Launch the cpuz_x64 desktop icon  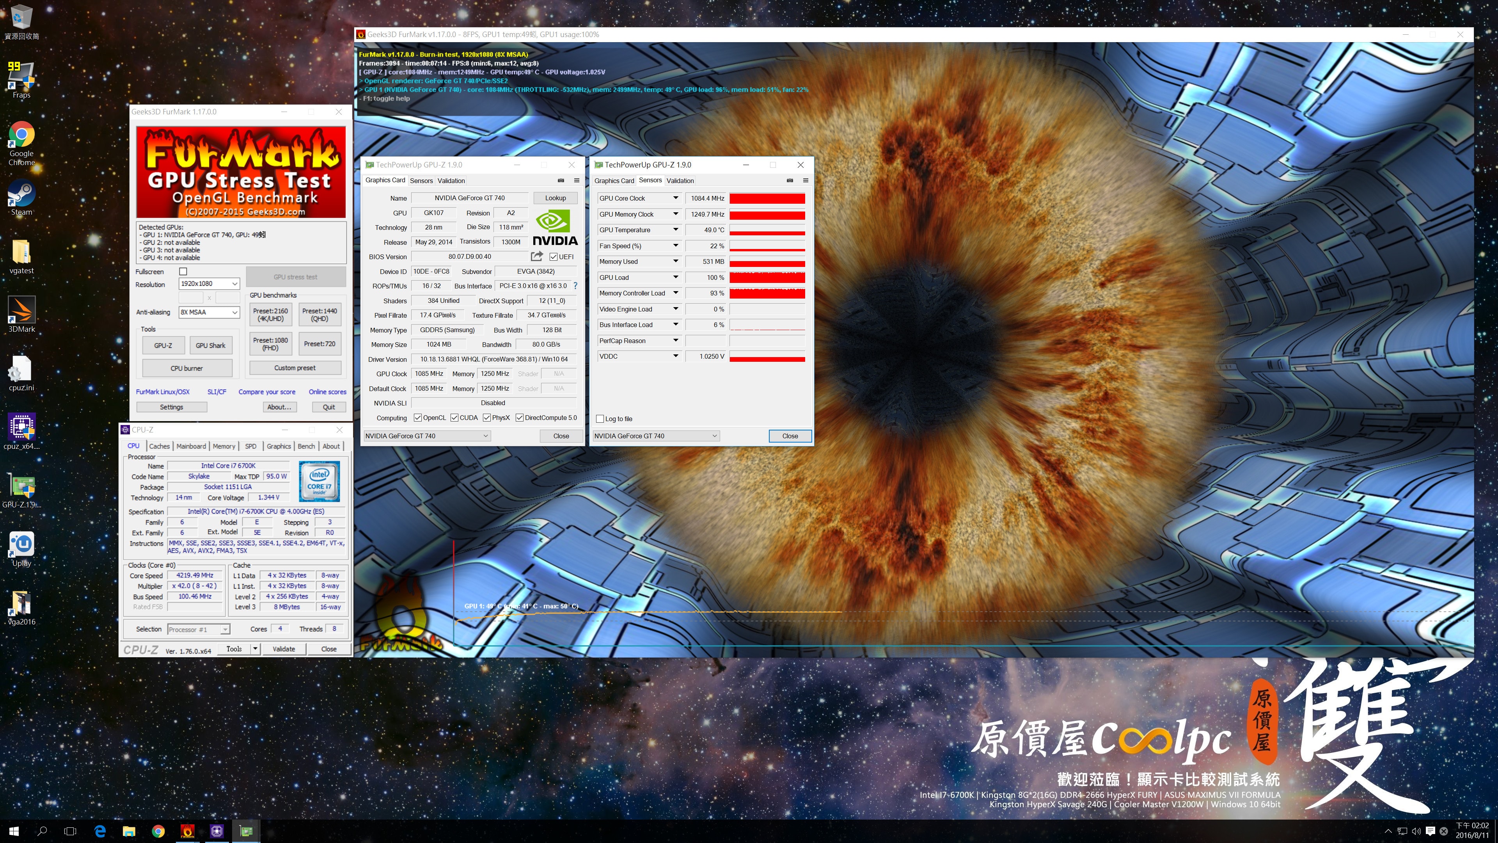tap(21, 431)
